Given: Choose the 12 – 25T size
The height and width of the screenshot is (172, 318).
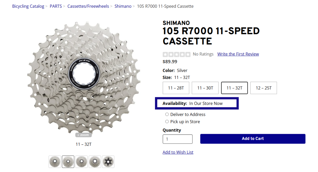Looking at the screenshot, I should click(263, 88).
